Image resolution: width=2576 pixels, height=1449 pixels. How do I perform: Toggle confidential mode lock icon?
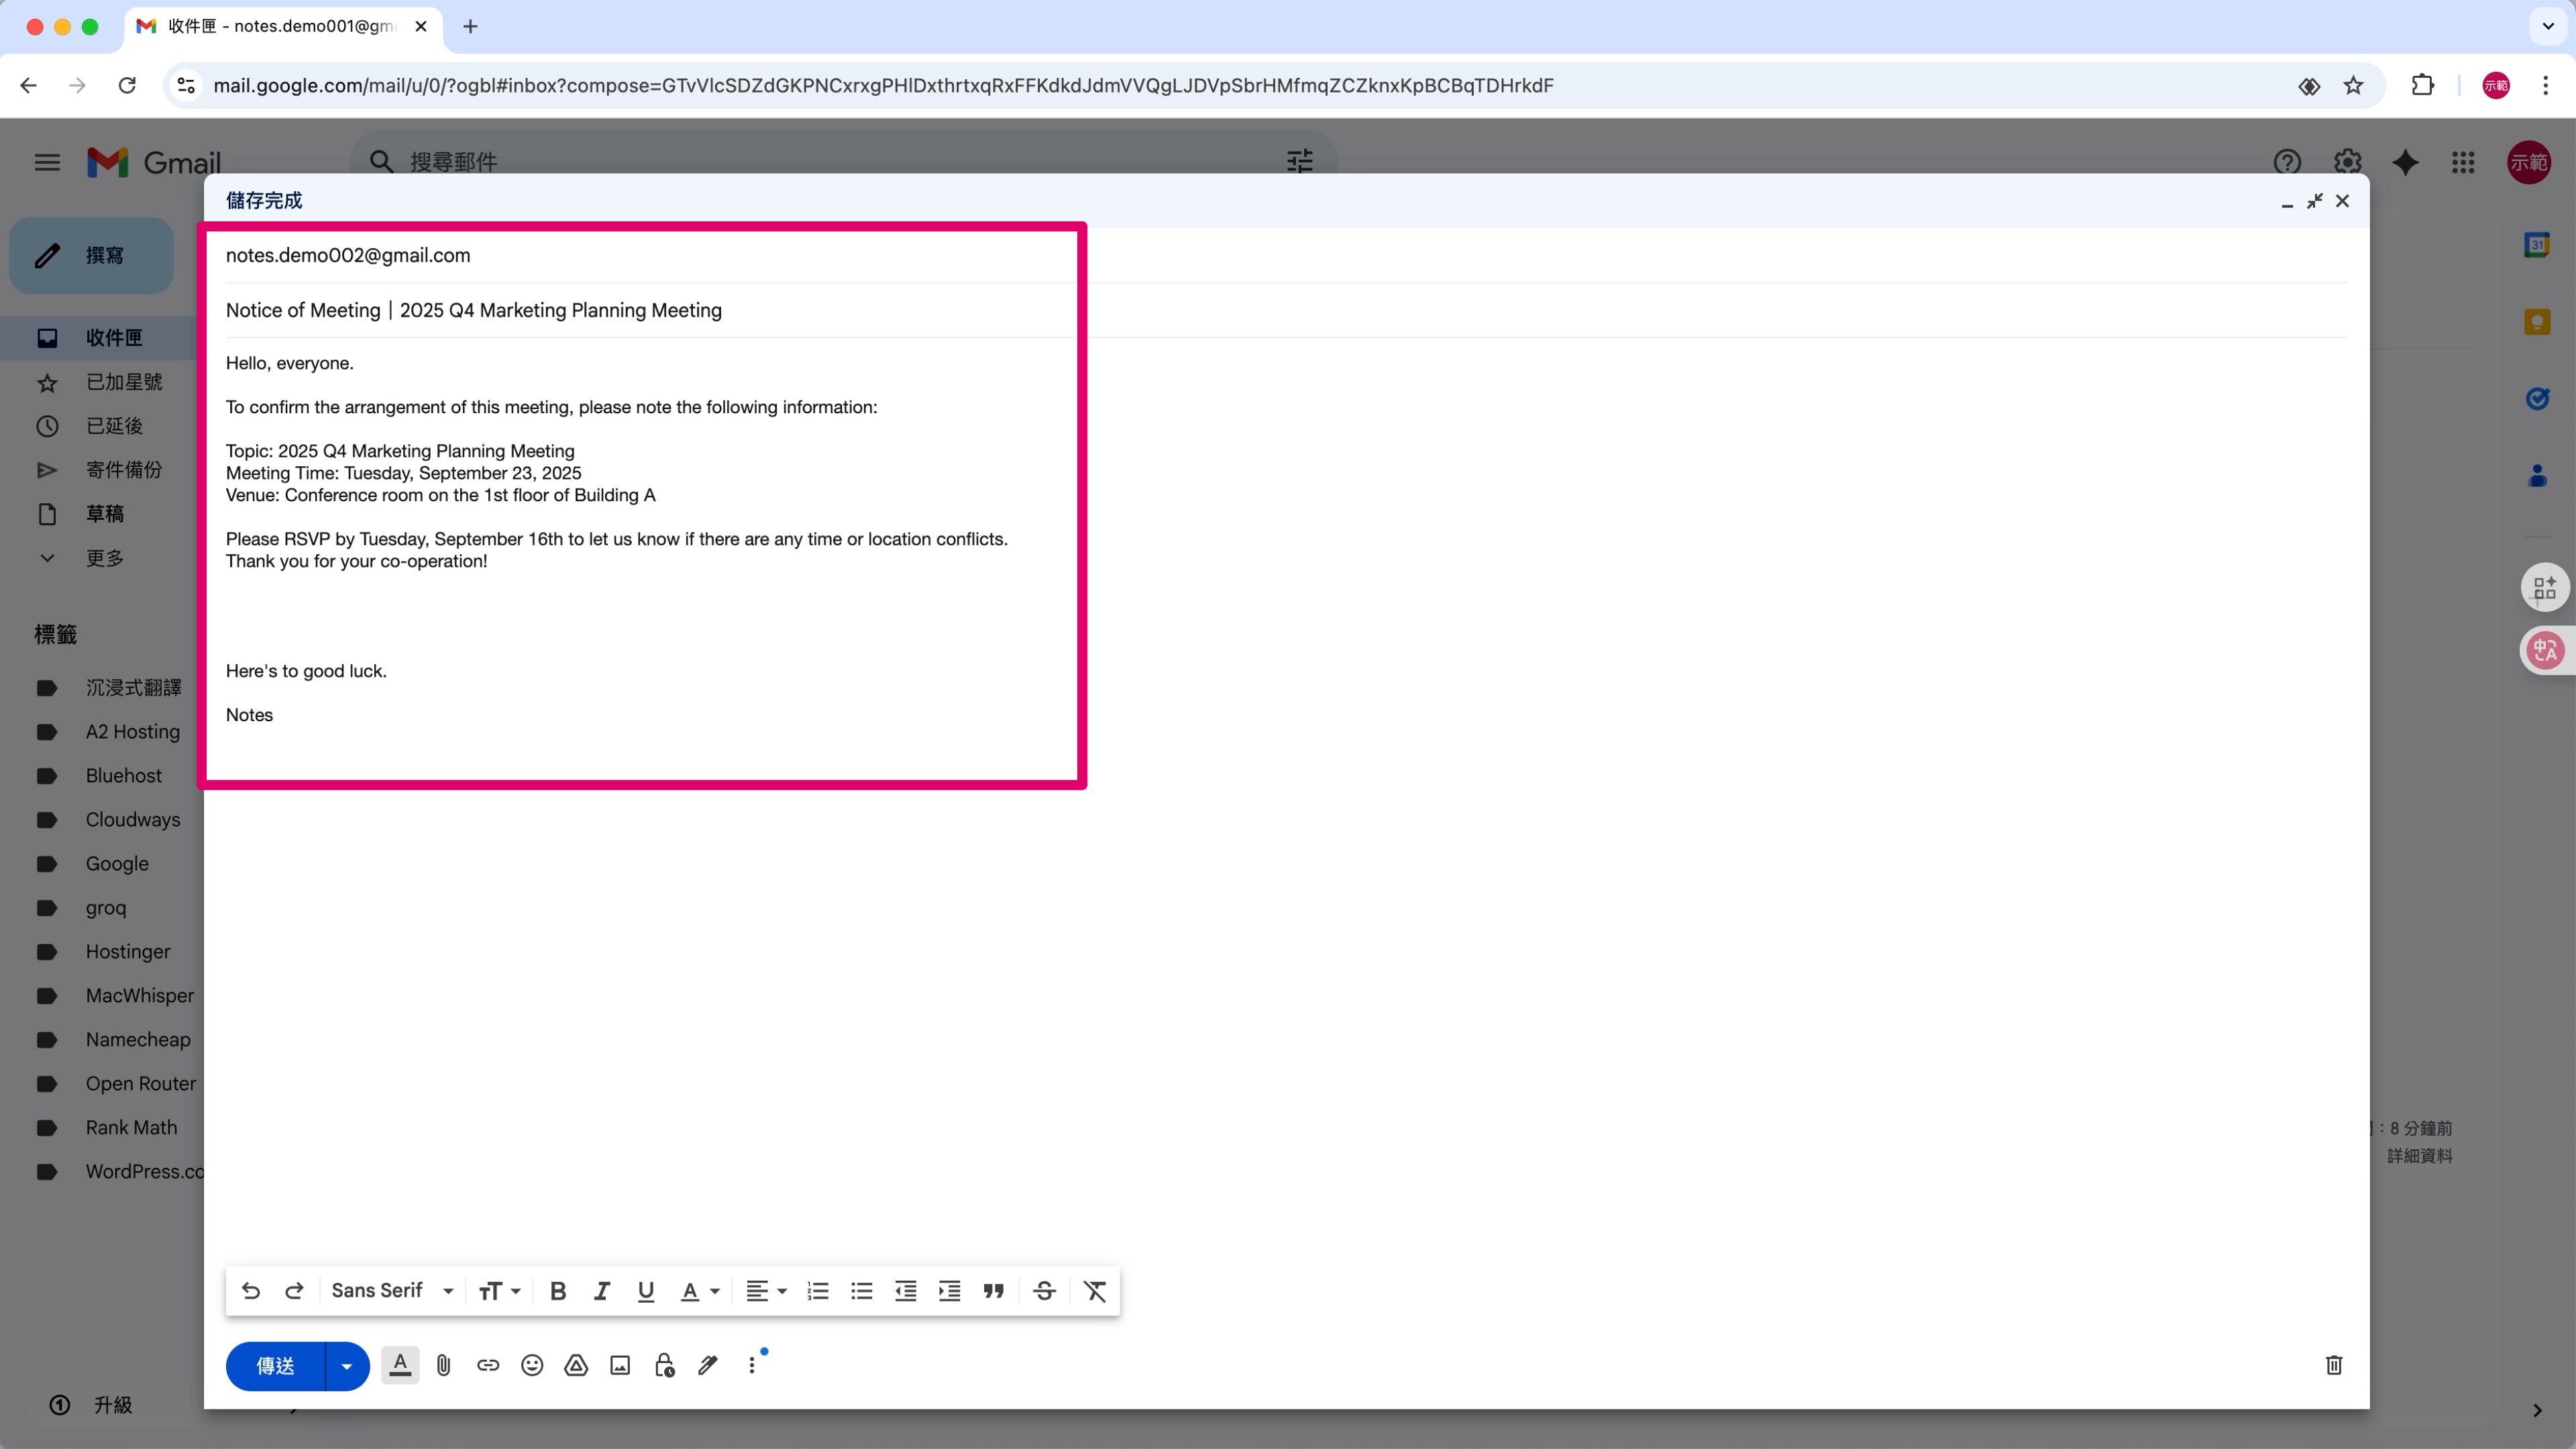(664, 1365)
